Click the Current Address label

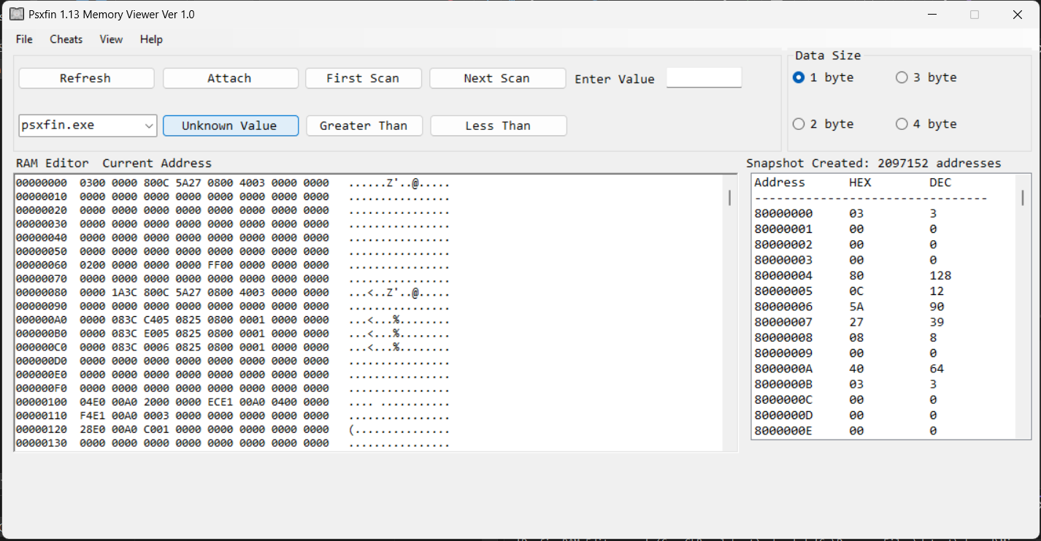coord(157,164)
